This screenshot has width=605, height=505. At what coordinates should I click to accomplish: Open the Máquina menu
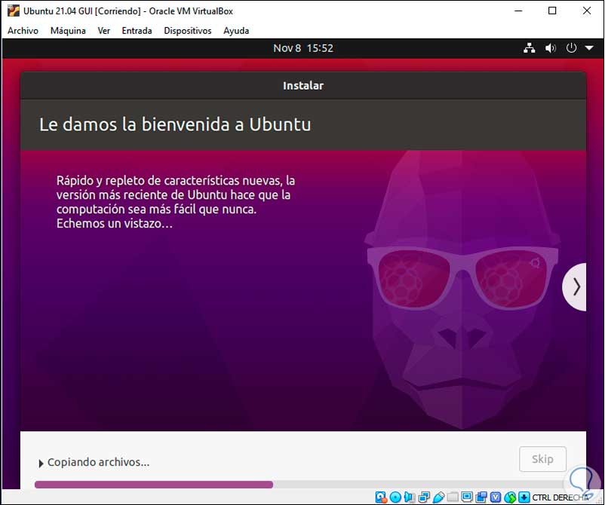(68, 31)
